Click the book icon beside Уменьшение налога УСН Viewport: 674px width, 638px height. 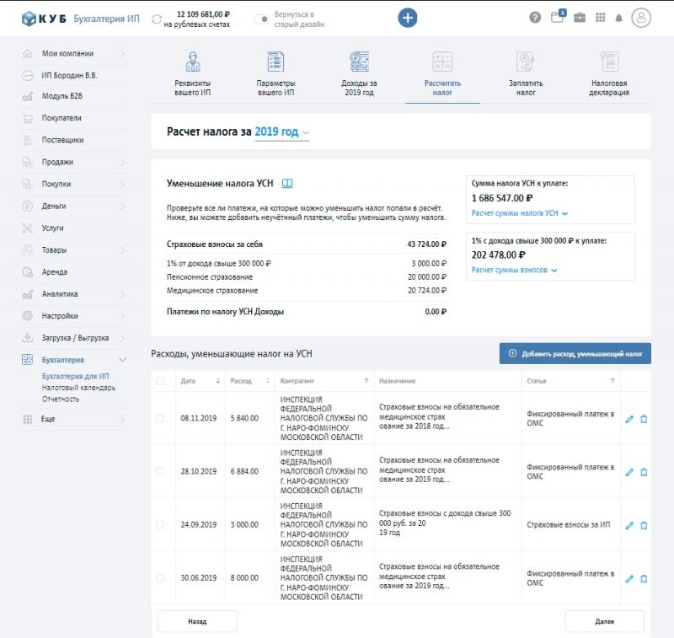coord(287,183)
